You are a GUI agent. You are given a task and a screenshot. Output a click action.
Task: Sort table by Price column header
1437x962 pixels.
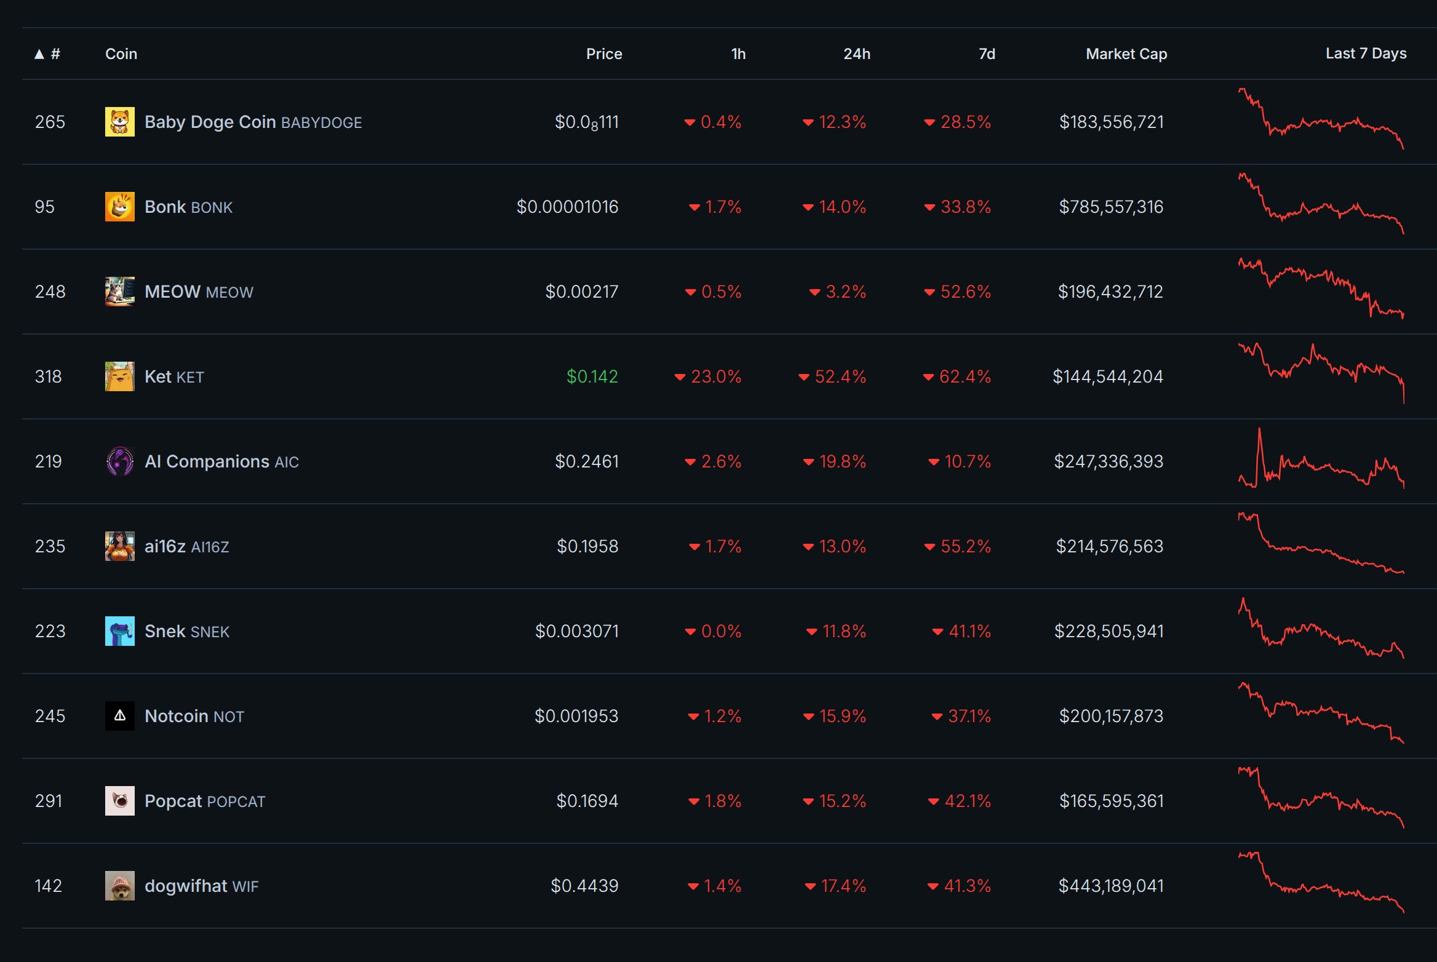(603, 54)
